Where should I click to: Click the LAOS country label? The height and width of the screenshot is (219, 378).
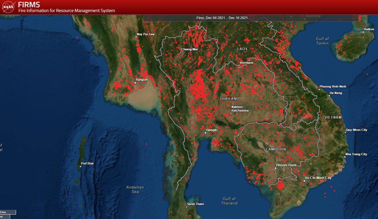(x=242, y=49)
